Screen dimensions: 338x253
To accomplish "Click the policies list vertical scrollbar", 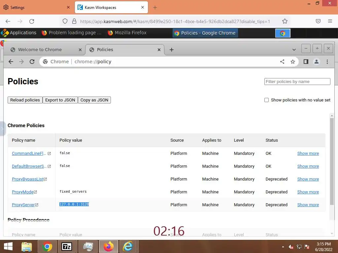I will click(x=332, y=161).
